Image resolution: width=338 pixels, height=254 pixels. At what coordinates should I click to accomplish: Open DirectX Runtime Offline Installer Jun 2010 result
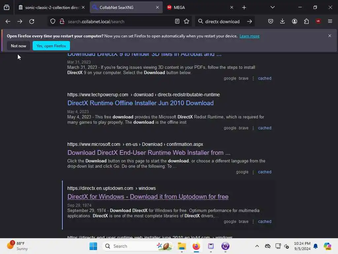[140, 103]
